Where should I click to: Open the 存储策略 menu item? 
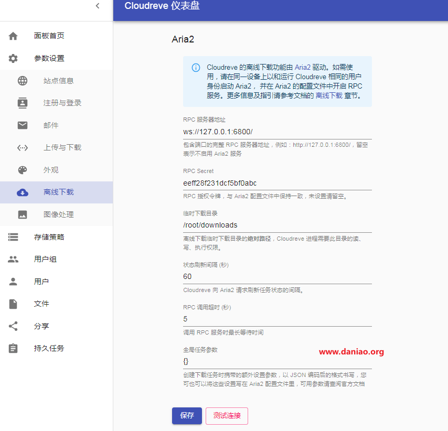[x=49, y=237]
